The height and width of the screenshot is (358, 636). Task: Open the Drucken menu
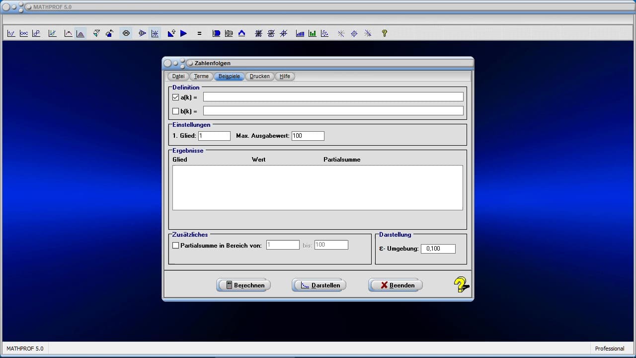pyautogui.click(x=259, y=77)
